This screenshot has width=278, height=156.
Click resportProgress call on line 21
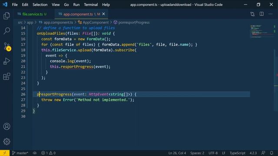(x=77, y=67)
